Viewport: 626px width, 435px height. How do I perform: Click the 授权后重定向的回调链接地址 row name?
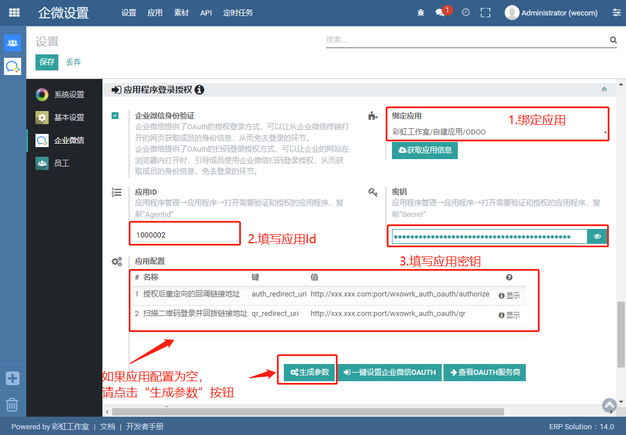click(x=192, y=294)
